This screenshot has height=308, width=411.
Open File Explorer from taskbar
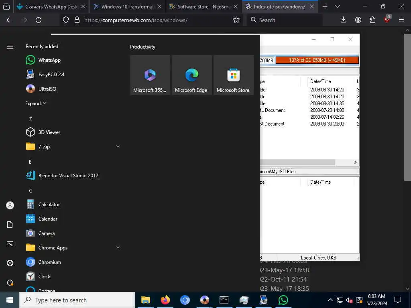pos(145,300)
